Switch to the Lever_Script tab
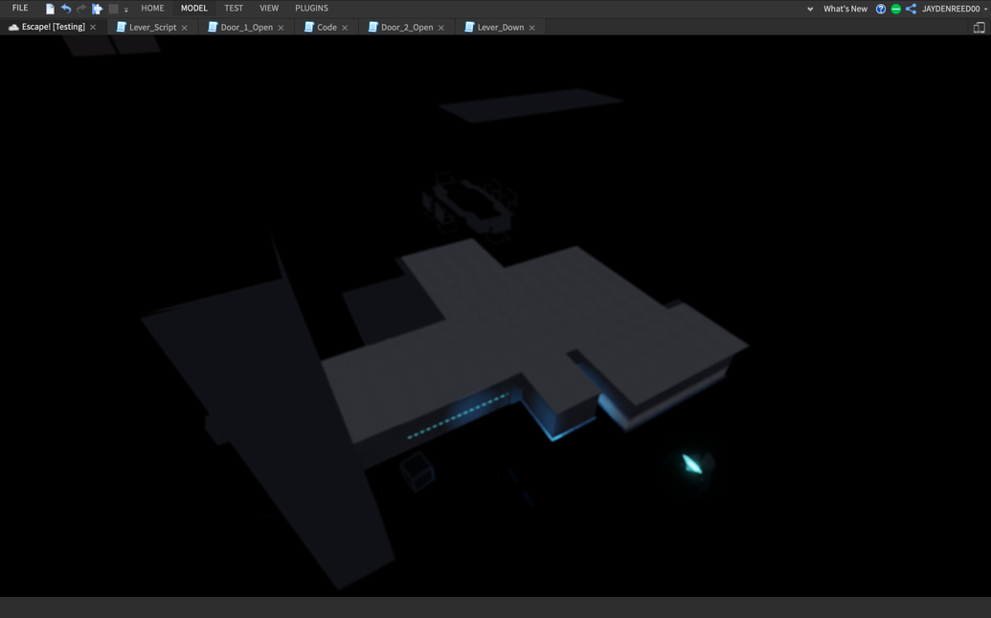 coord(151,27)
